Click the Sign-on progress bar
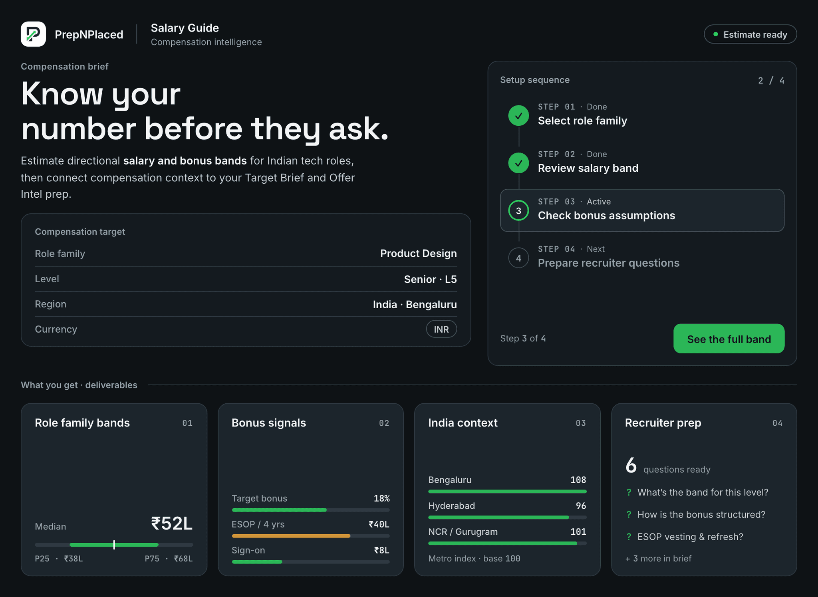This screenshot has width=818, height=597. coord(310,562)
